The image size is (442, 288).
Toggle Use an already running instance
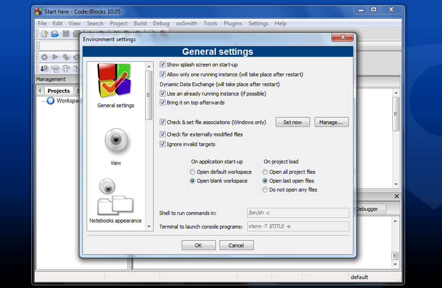[x=162, y=94]
